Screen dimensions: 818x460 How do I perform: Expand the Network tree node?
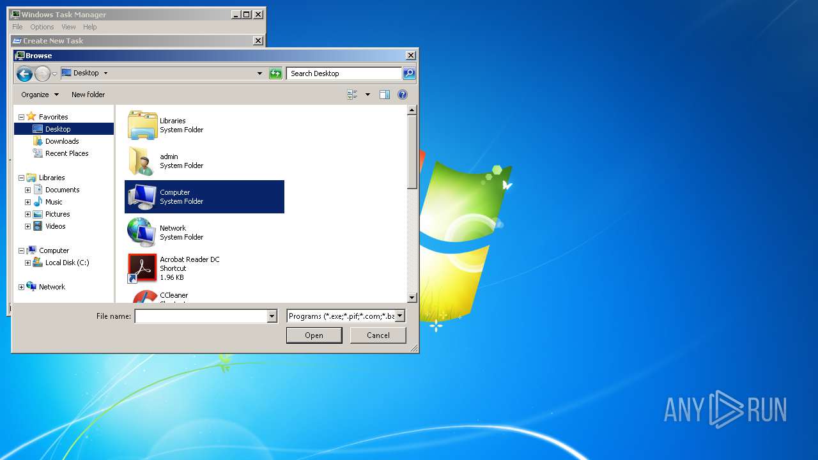[x=21, y=287]
